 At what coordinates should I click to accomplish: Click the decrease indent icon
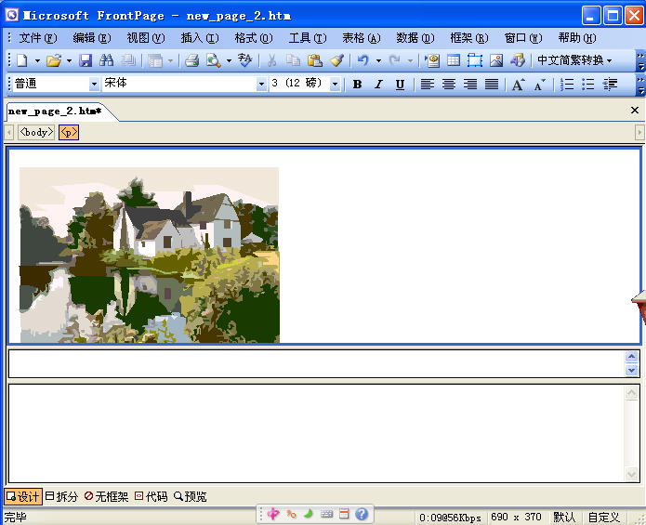[x=610, y=84]
